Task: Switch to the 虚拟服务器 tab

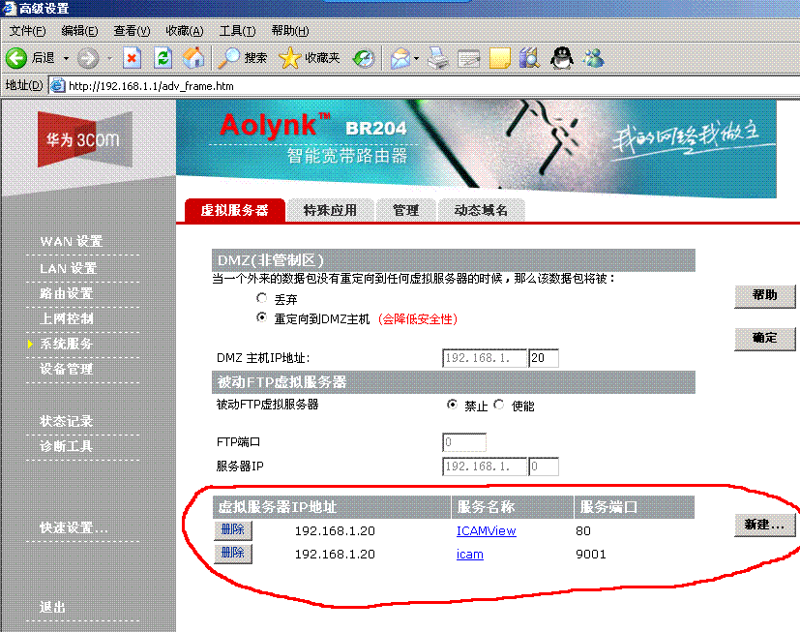Action: (x=235, y=210)
